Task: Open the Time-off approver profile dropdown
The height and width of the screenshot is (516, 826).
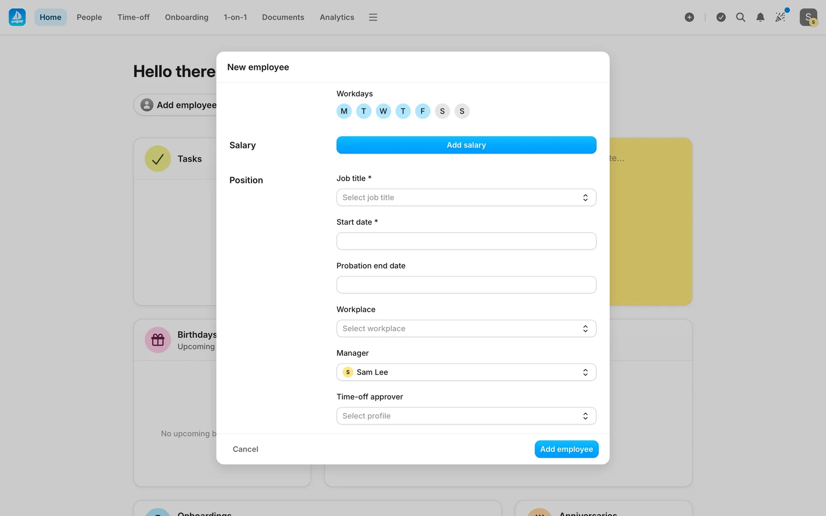Action: tap(466, 416)
